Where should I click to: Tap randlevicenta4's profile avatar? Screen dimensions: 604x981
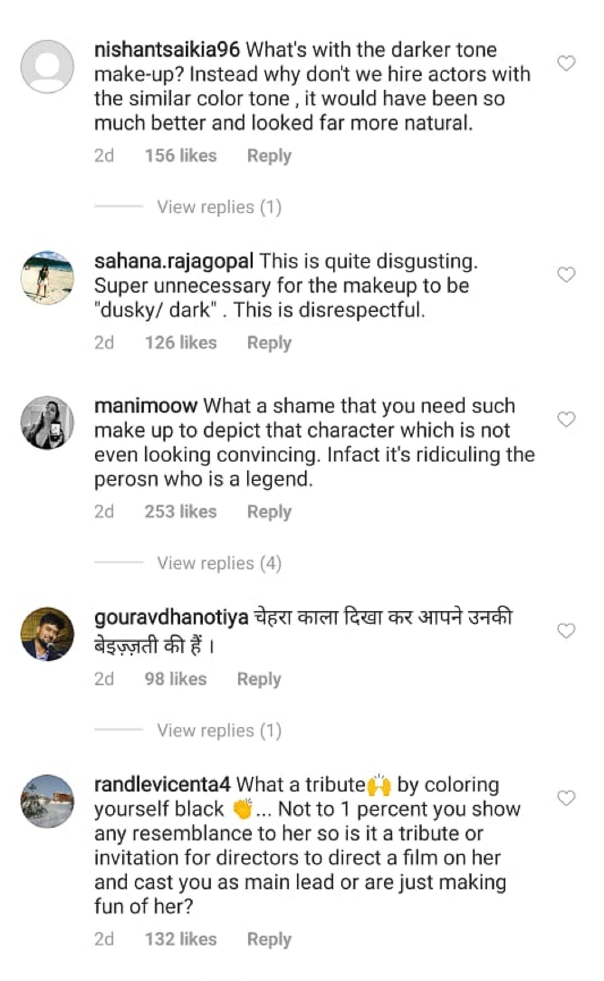[47, 801]
